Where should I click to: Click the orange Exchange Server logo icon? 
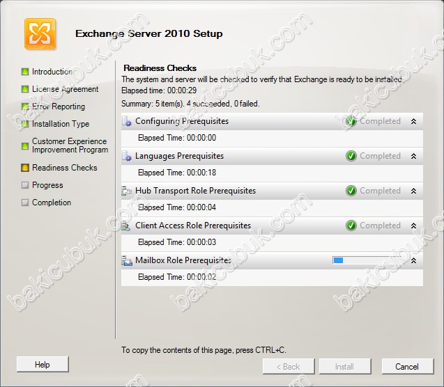[x=40, y=33]
